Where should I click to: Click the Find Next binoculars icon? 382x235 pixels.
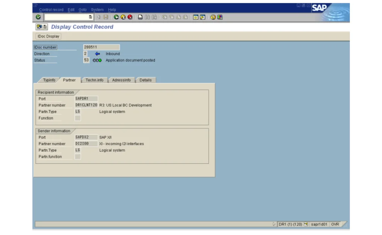click(154, 17)
